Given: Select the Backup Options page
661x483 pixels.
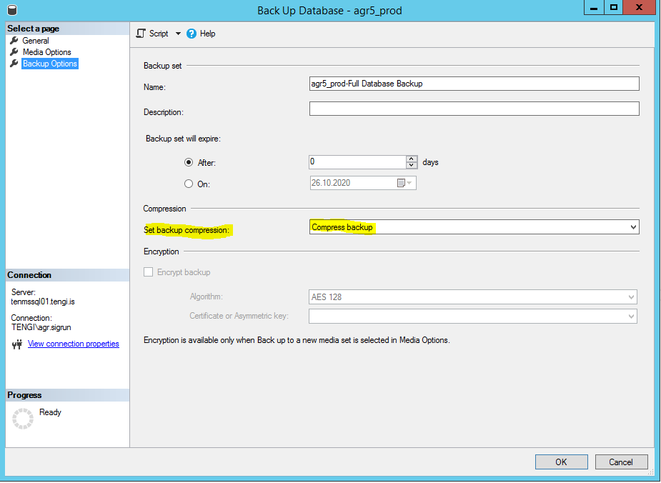Looking at the screenshot, I should click(50, 63).
